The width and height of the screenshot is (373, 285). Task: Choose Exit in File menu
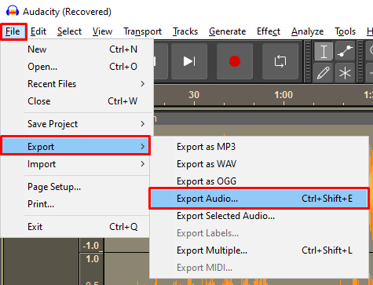coord(76,227)
